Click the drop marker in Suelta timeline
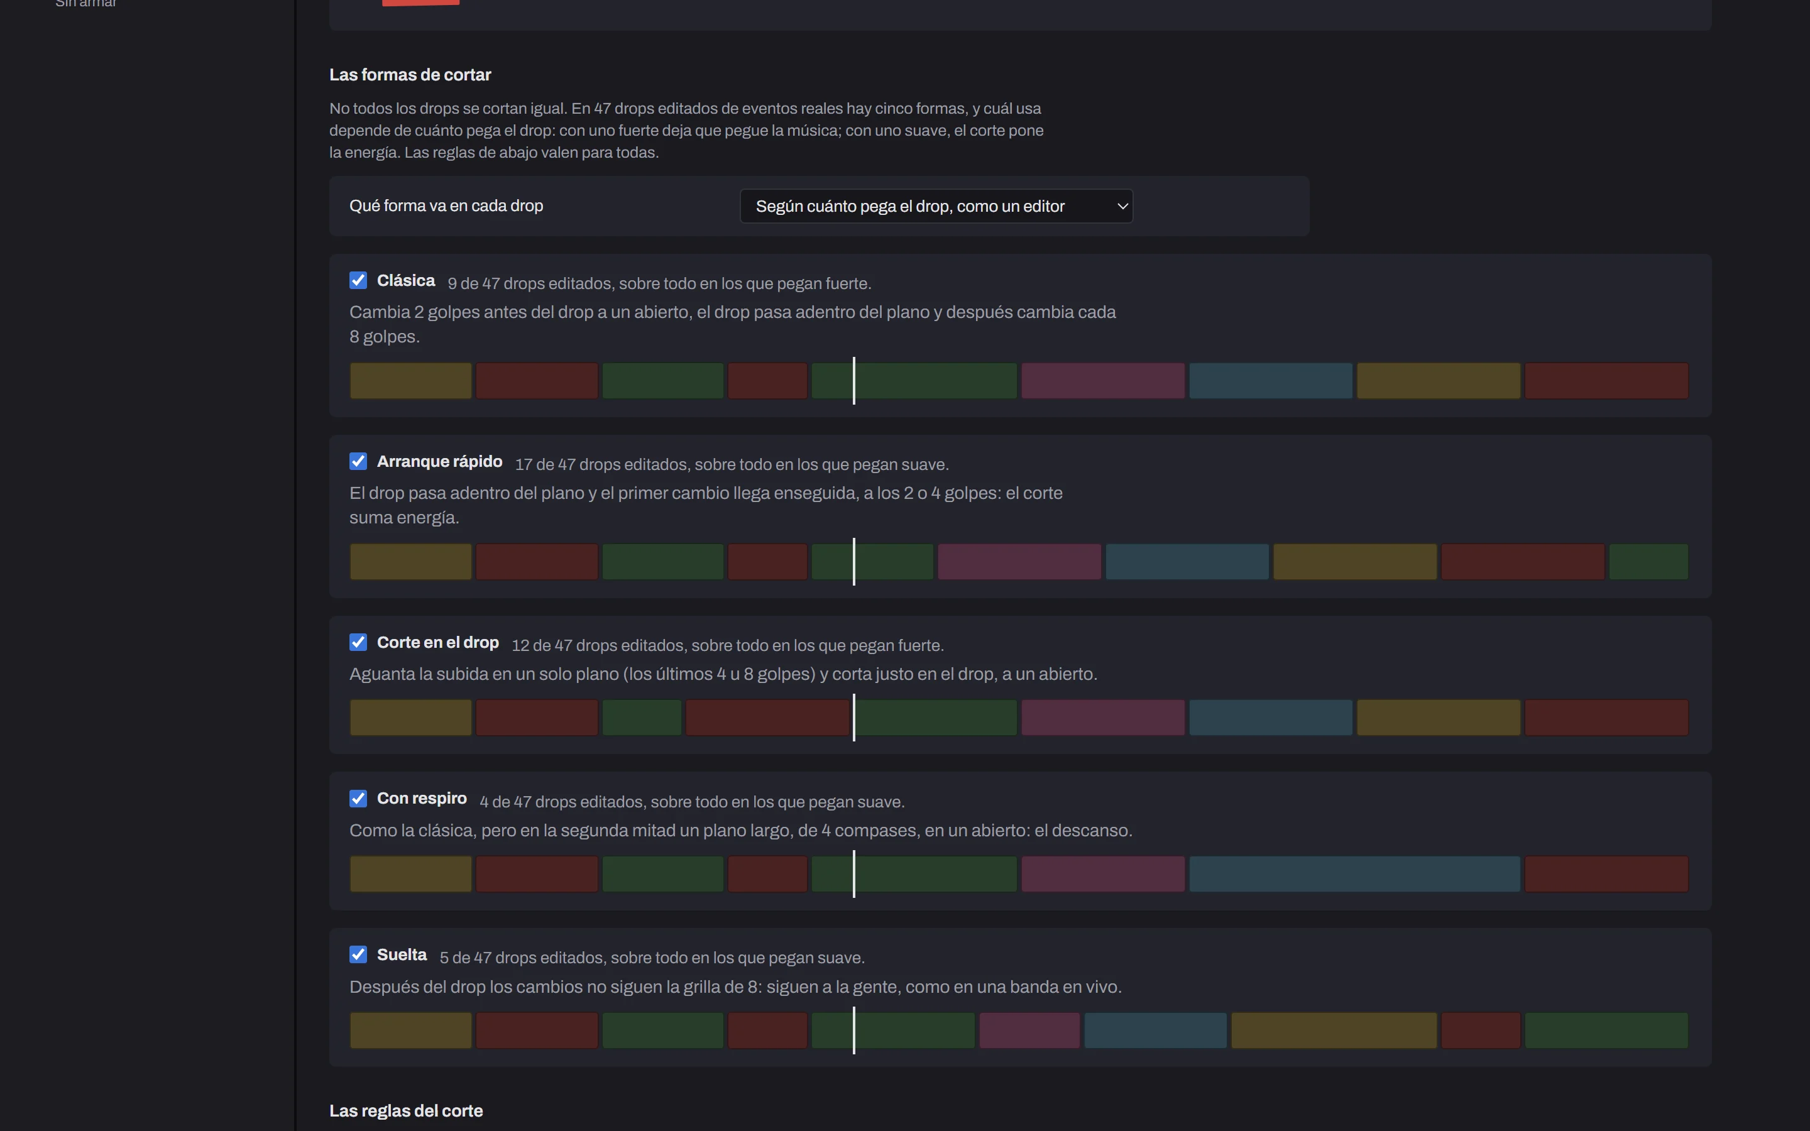 tap(853, 1030)
